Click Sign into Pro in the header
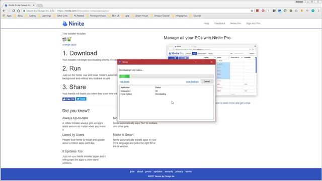This screenshot has height=181, width=322. [x=253, y=24]
